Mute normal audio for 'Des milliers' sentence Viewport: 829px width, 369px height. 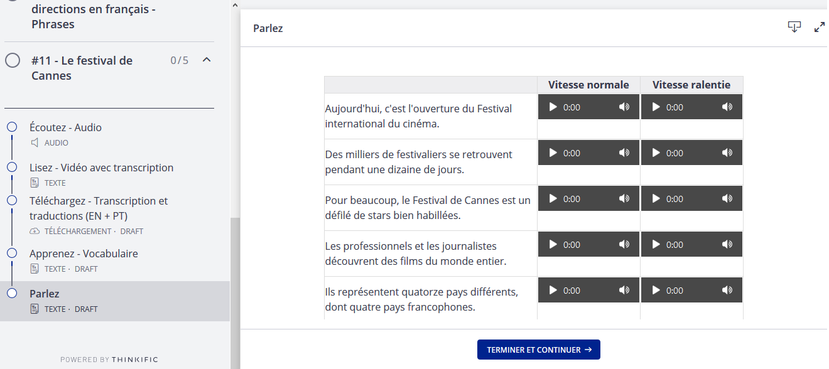point(624,153)
